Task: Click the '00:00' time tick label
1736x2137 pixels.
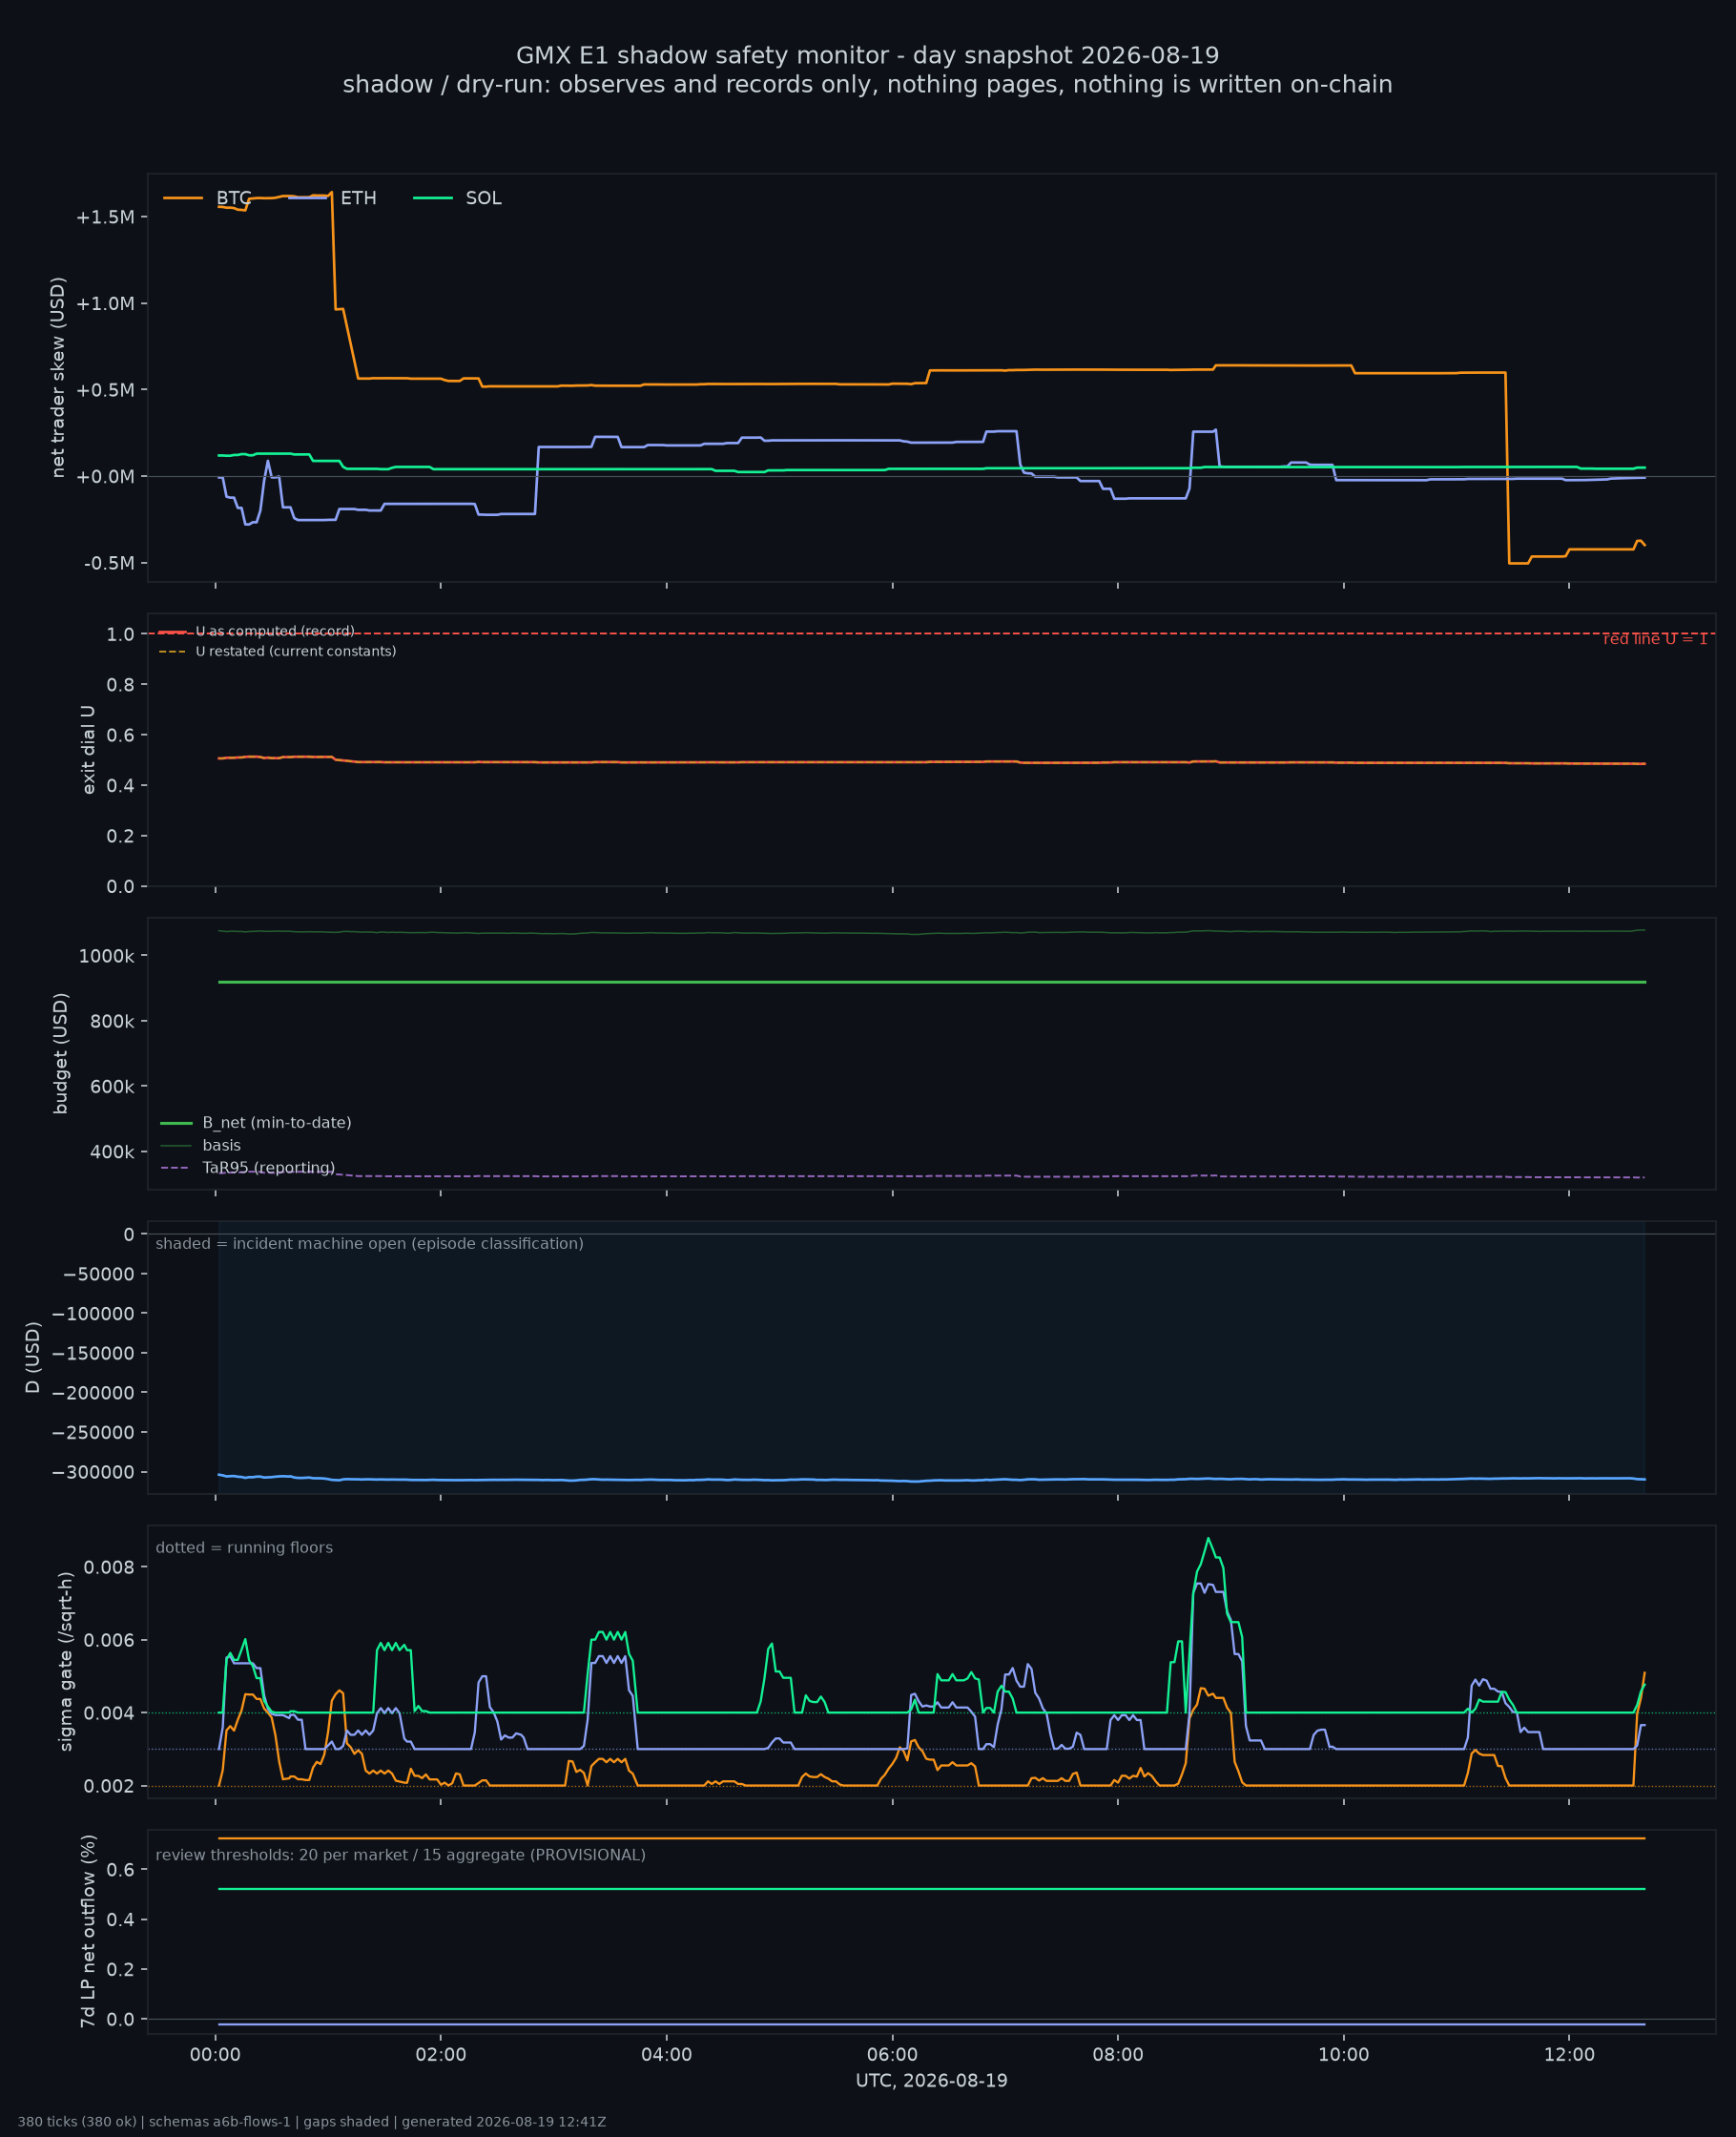Action: tap(216, 2055)
